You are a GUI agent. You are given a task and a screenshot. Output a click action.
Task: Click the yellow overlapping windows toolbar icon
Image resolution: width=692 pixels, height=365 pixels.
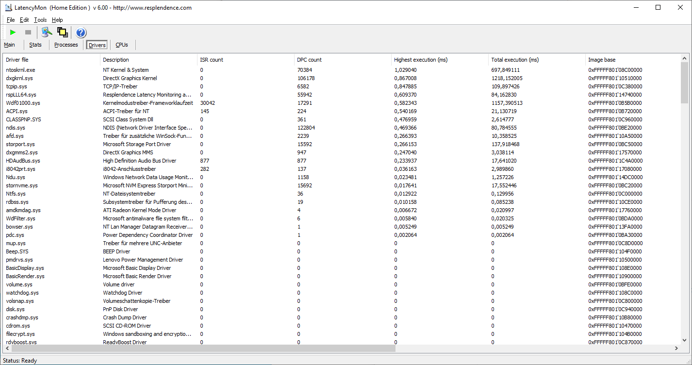(63, 33)
